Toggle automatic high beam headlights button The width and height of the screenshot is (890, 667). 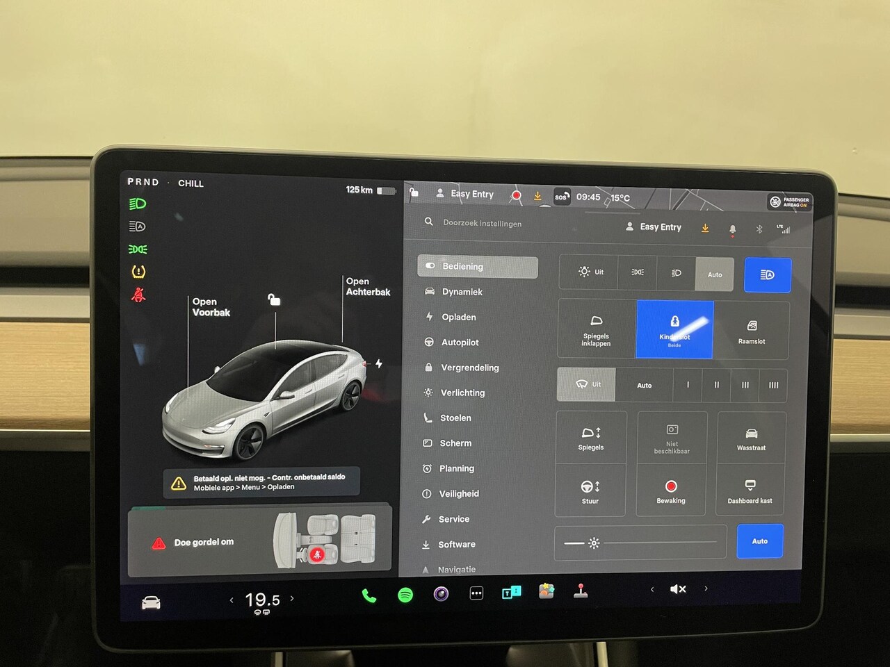(767, 274)
